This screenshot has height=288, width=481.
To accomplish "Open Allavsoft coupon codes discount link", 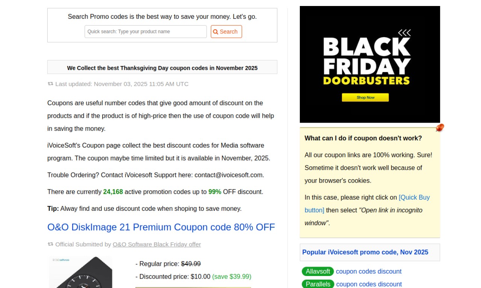I will [x=368, y=271].
